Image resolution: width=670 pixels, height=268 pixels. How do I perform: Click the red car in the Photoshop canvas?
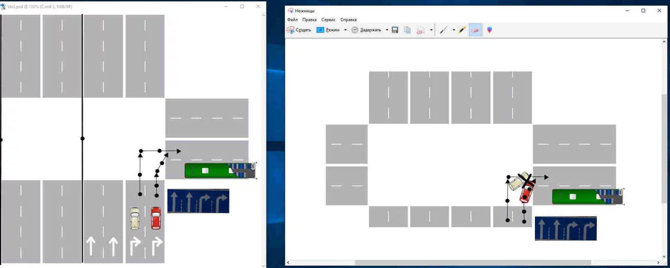coord(156,218)
